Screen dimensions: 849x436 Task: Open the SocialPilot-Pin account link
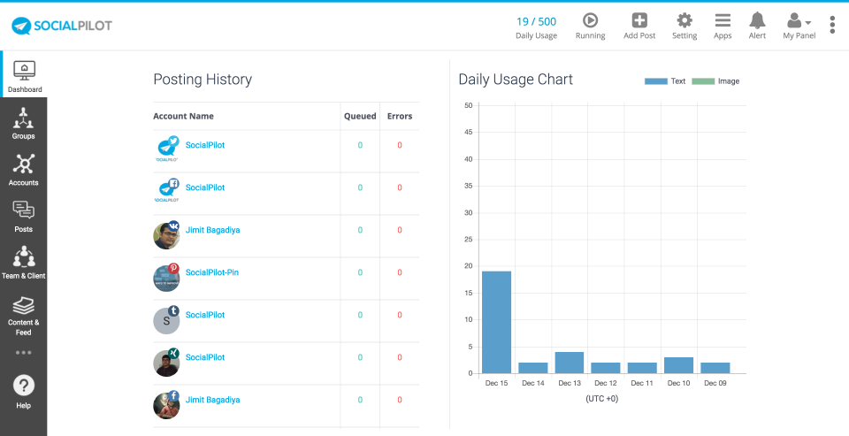coord(211,272)
